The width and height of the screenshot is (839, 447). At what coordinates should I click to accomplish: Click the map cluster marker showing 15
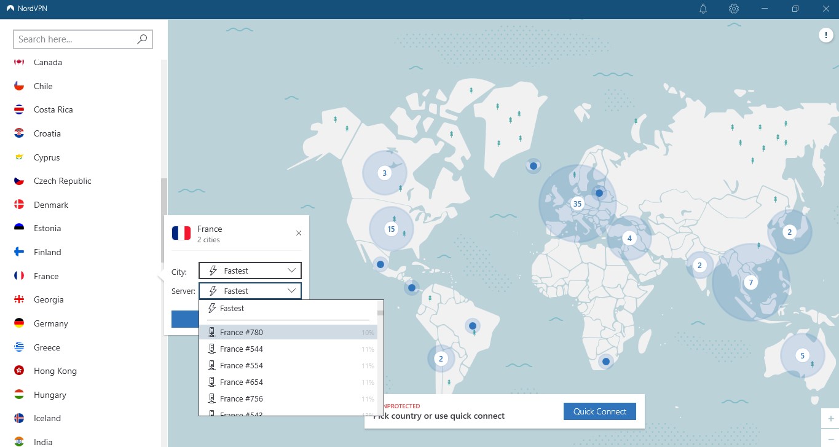coord(391,229)
